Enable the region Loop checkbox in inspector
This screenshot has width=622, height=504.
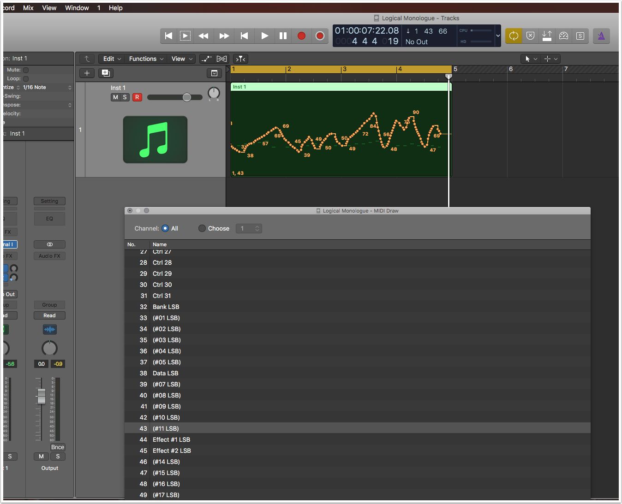(x=26, y=79)
